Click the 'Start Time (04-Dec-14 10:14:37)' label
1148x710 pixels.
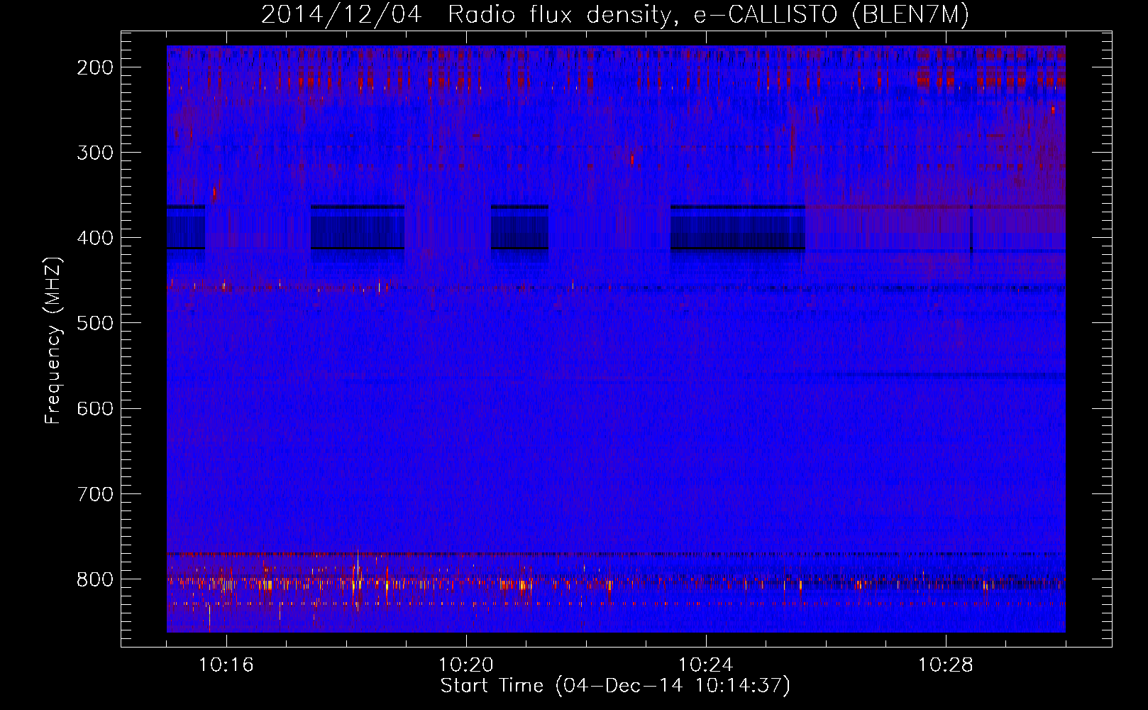pos(615,686)
